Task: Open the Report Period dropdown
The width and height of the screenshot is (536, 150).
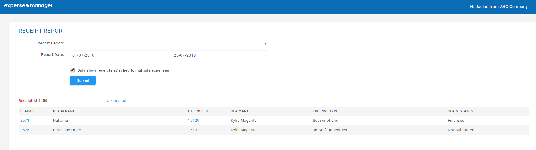Action: pyautogui.click(x=169, y=44)
